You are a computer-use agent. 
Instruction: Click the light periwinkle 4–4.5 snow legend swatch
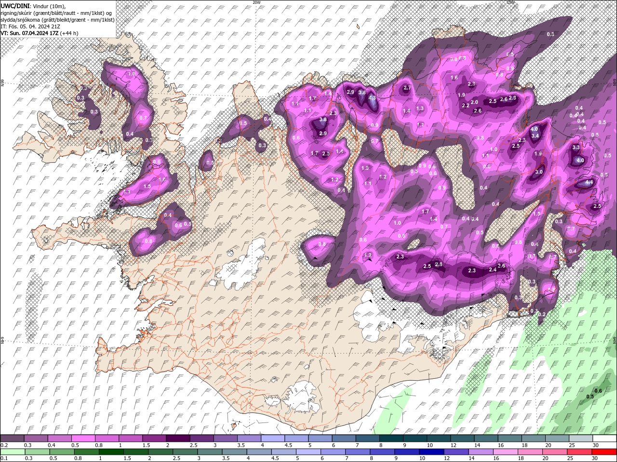[273, 438]
